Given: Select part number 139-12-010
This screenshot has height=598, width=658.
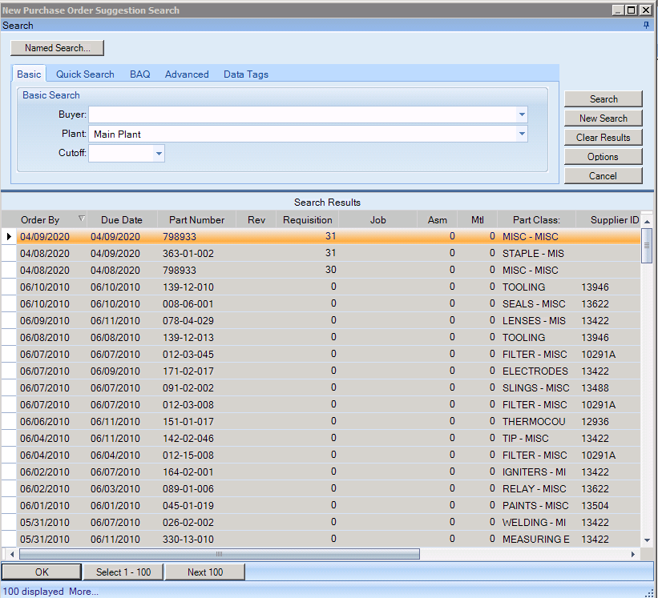Looking at the screenshot, I should click(188, 287).
